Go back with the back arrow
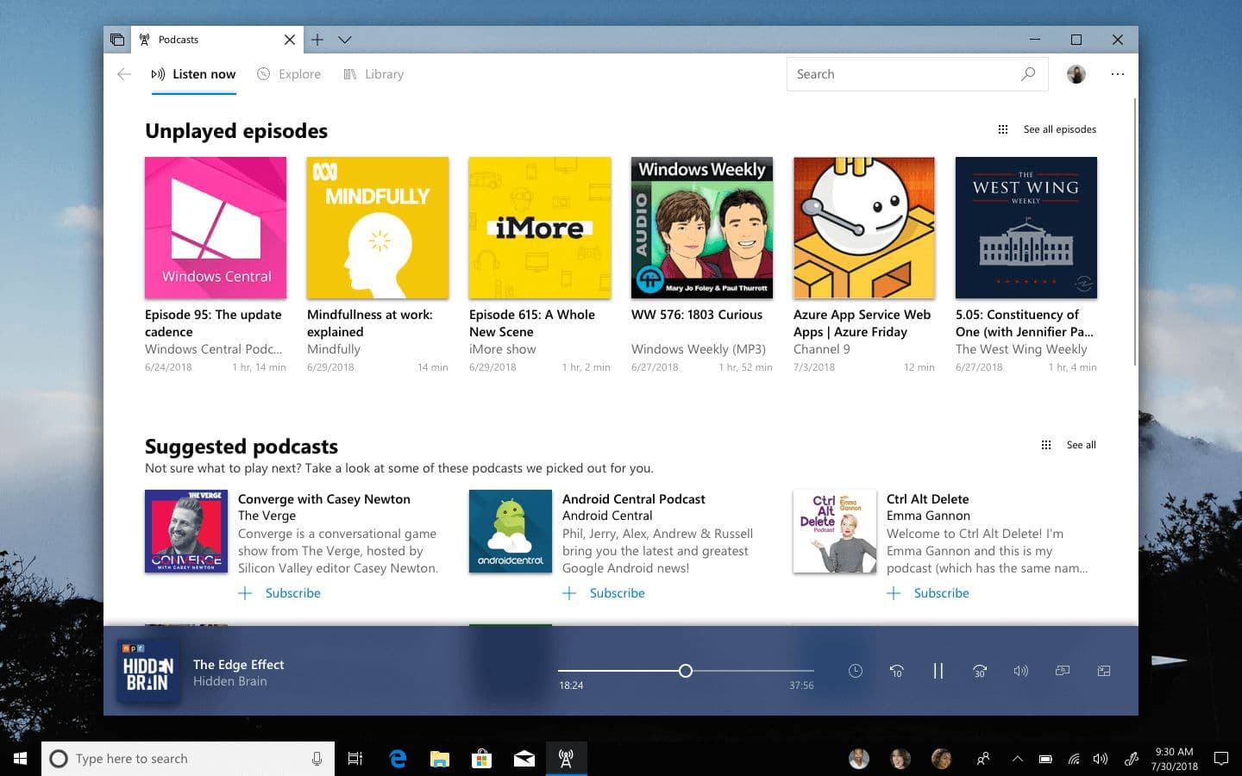 point(124,74)
